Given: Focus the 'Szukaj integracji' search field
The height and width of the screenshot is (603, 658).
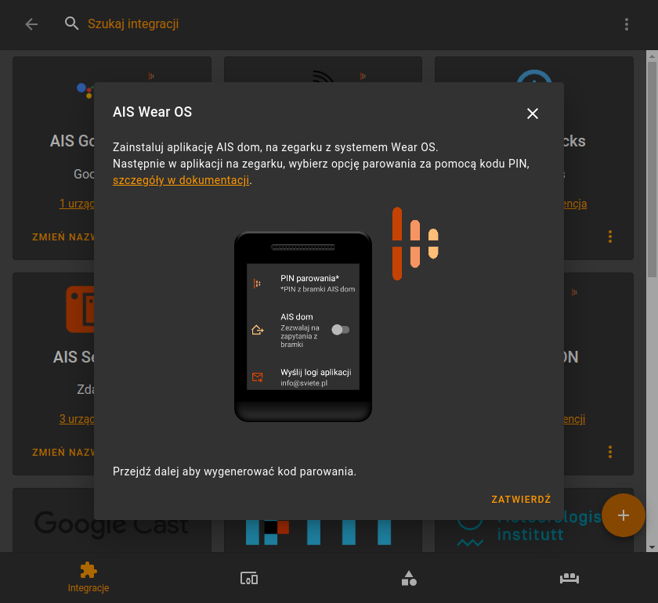Looking at the screenshot, I should (x=132, y=24).
